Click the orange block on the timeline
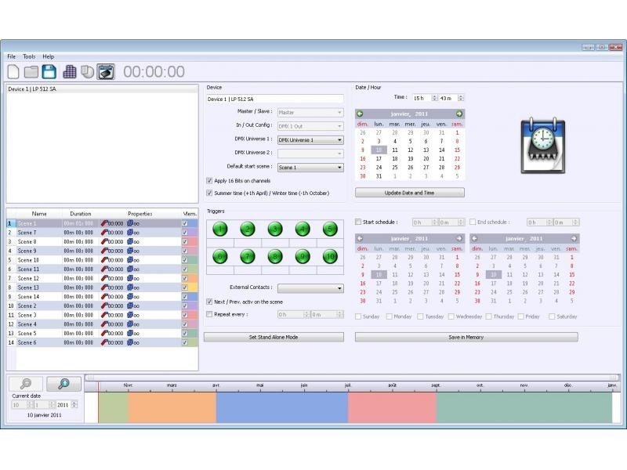627x470 pixels. pyautogui.click(x=172, y=407)
